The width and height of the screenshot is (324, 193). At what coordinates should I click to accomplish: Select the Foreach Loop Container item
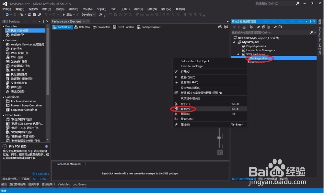click(26, 105)
